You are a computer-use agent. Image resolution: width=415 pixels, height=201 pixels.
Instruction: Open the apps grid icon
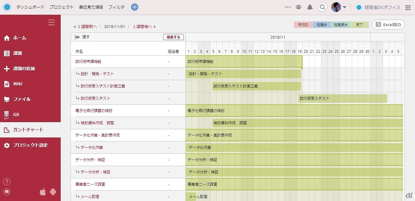click(408, 7)
